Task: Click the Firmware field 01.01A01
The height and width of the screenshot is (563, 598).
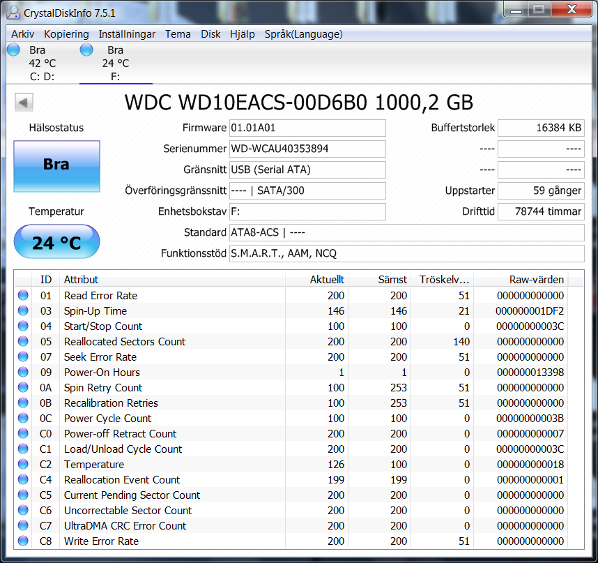Action: point(307,128)
